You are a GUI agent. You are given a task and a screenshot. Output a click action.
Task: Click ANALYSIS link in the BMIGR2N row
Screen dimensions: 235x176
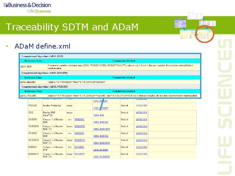click(x=141, y=140)
